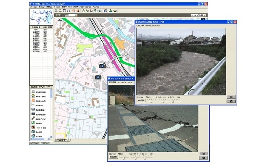The width and height of the screenshot is (269, 168).
Task: Switch to the third tab of the legend panel
Action: [x=48, y=87]
